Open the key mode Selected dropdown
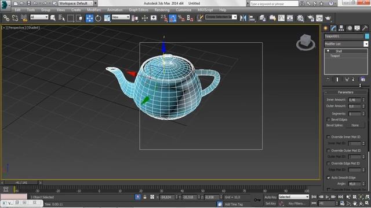 tap(294, 196)
